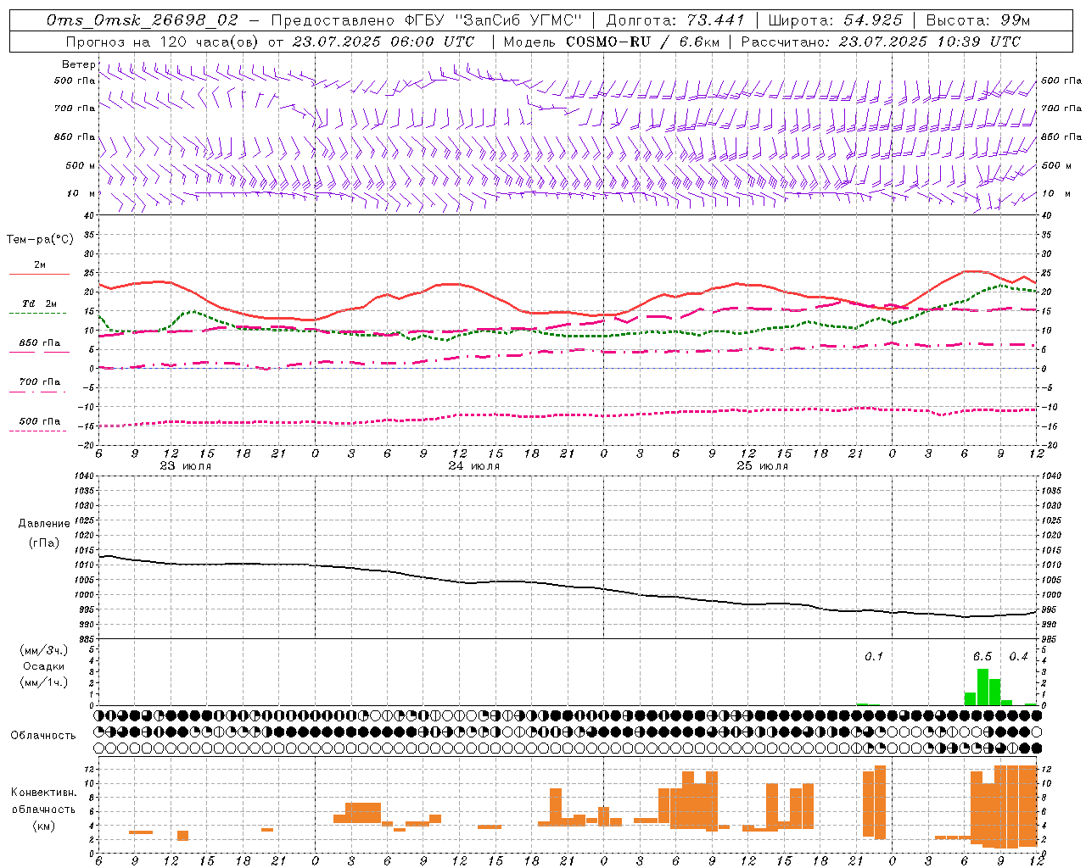Click the Широта: 54.925 header field
Image resolution: width=1086 pixels, height=868 pixels.
[835, 19]
